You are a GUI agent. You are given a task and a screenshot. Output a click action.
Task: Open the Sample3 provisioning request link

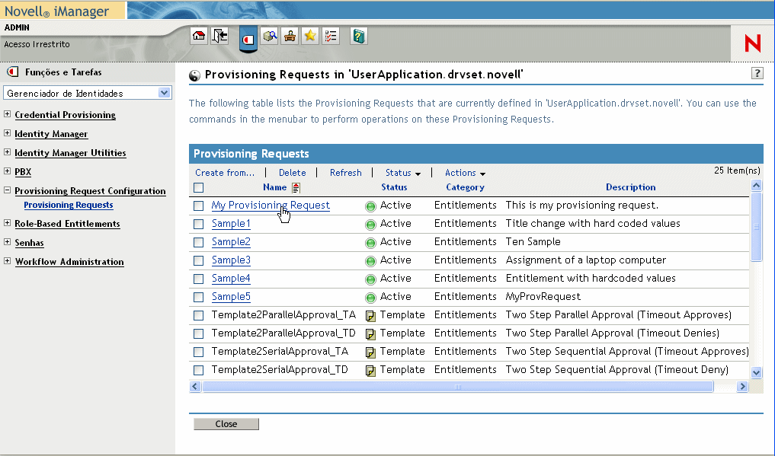231,260
